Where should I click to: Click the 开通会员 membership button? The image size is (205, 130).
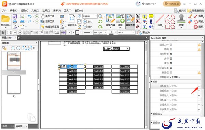click(x=172, y=4)
